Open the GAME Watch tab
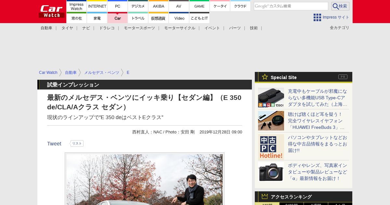 coord(199,6)
